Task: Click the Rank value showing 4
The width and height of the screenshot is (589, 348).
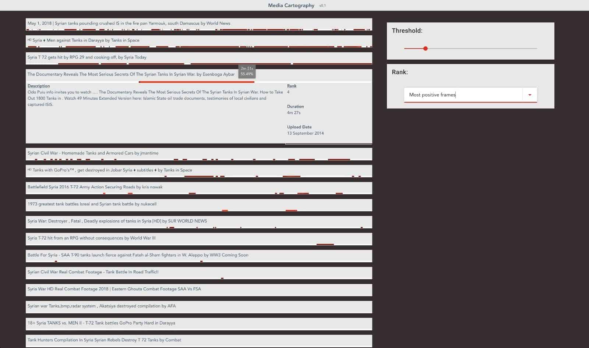Action: point(289,92)
